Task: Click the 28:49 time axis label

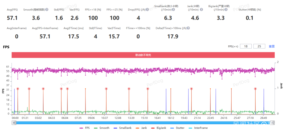Action: tap(263, 118)
